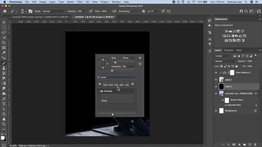Create new group folder icon
The height and width of the screenshot is (147, 262).
pos(244,145)
